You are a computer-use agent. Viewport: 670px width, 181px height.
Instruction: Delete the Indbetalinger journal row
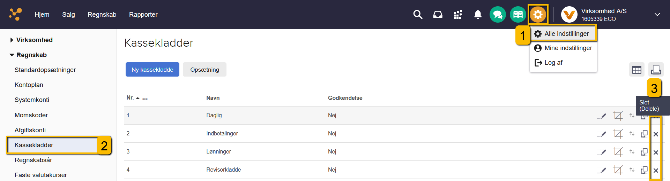pyautogui.click(x=656, y=134)
